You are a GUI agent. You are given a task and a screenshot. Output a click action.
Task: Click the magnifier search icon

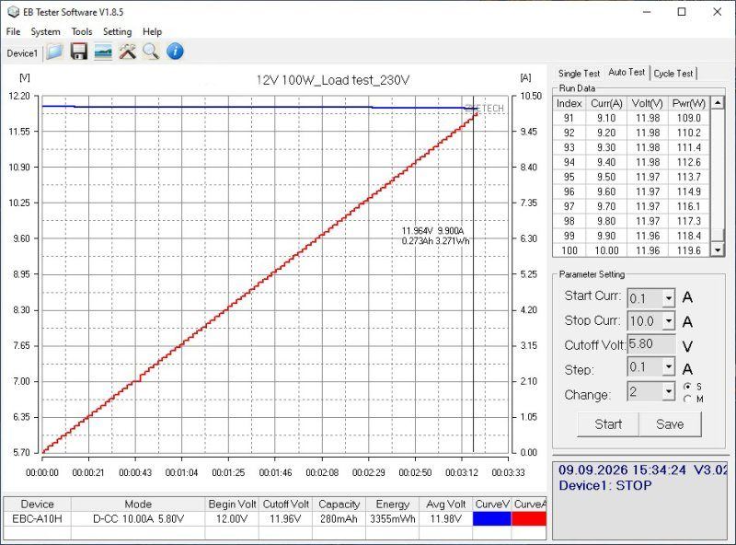pos(151,52)
